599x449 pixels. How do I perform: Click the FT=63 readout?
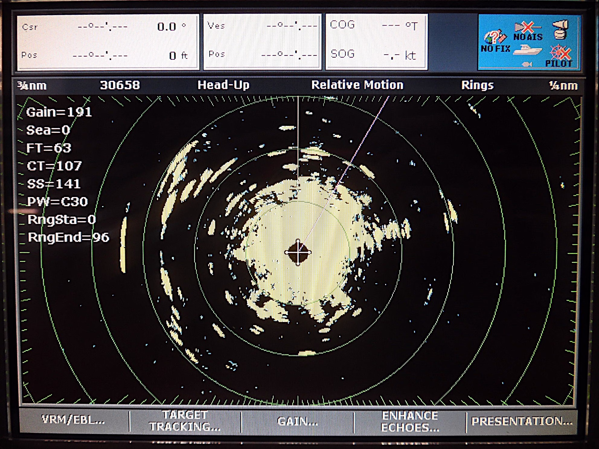tap(49, 148)
